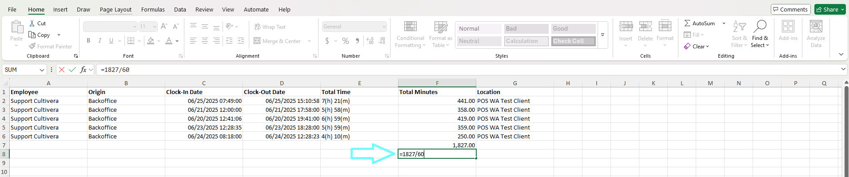The height and width of the screenshot is (177, 849).
Task: Click AutoSum sigma icon
Action: coord(687,23)
